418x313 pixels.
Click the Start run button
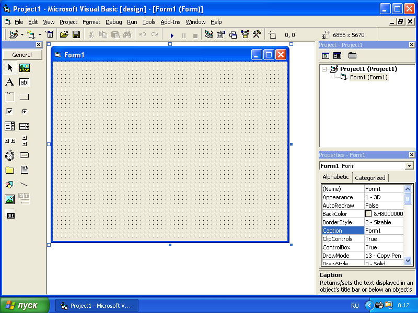coord(172,35)
